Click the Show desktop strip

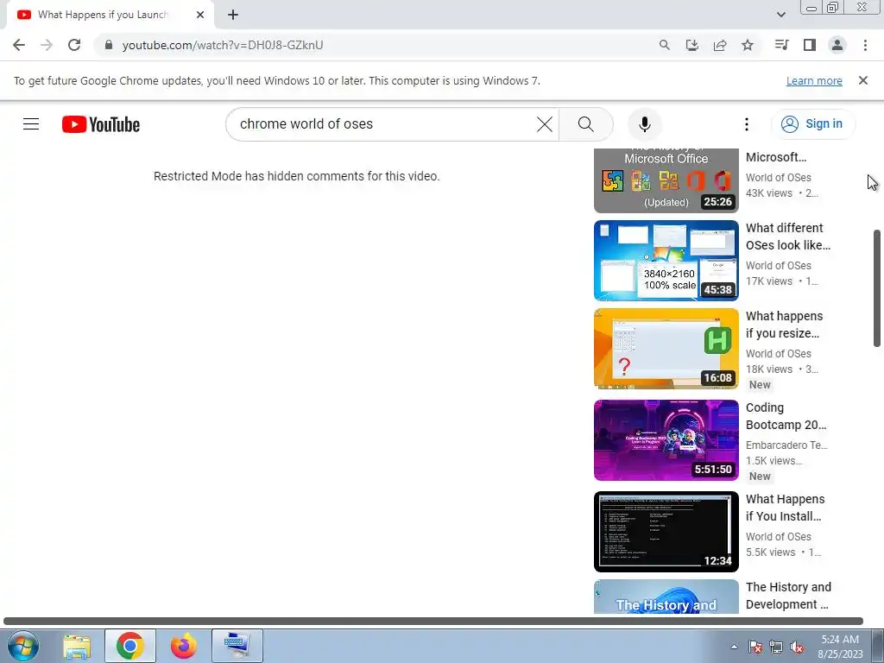pos(878,646)
